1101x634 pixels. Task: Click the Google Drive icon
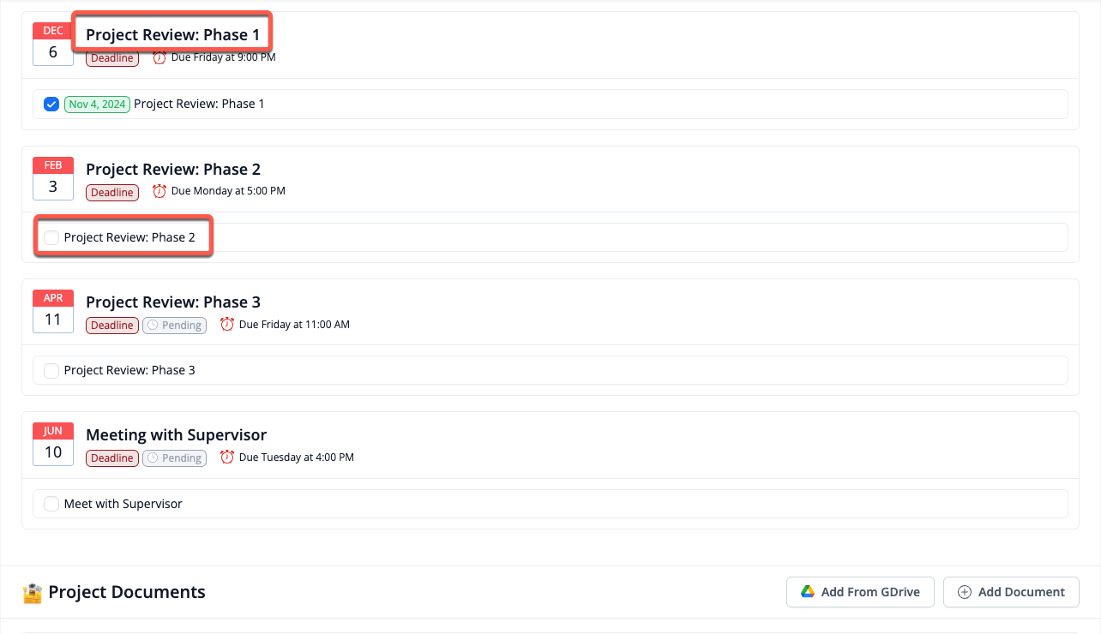click(x=807, y=592)
